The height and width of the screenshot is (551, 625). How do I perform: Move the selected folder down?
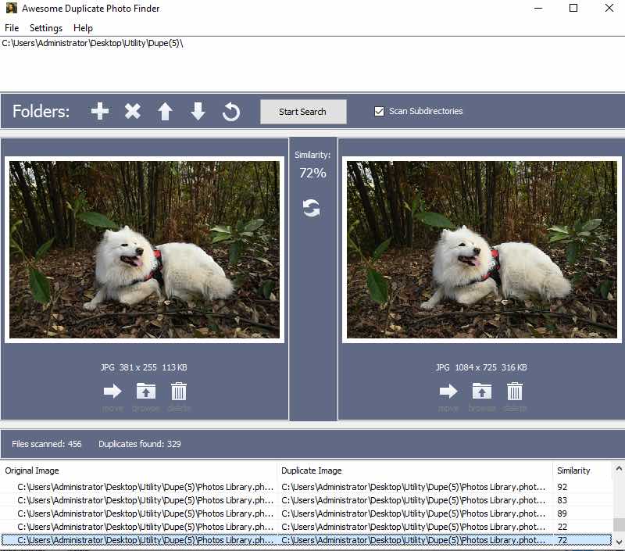pos(198,111)
